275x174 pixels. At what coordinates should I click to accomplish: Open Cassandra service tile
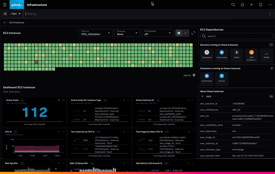pyautogui.click(x=206, y=54)
